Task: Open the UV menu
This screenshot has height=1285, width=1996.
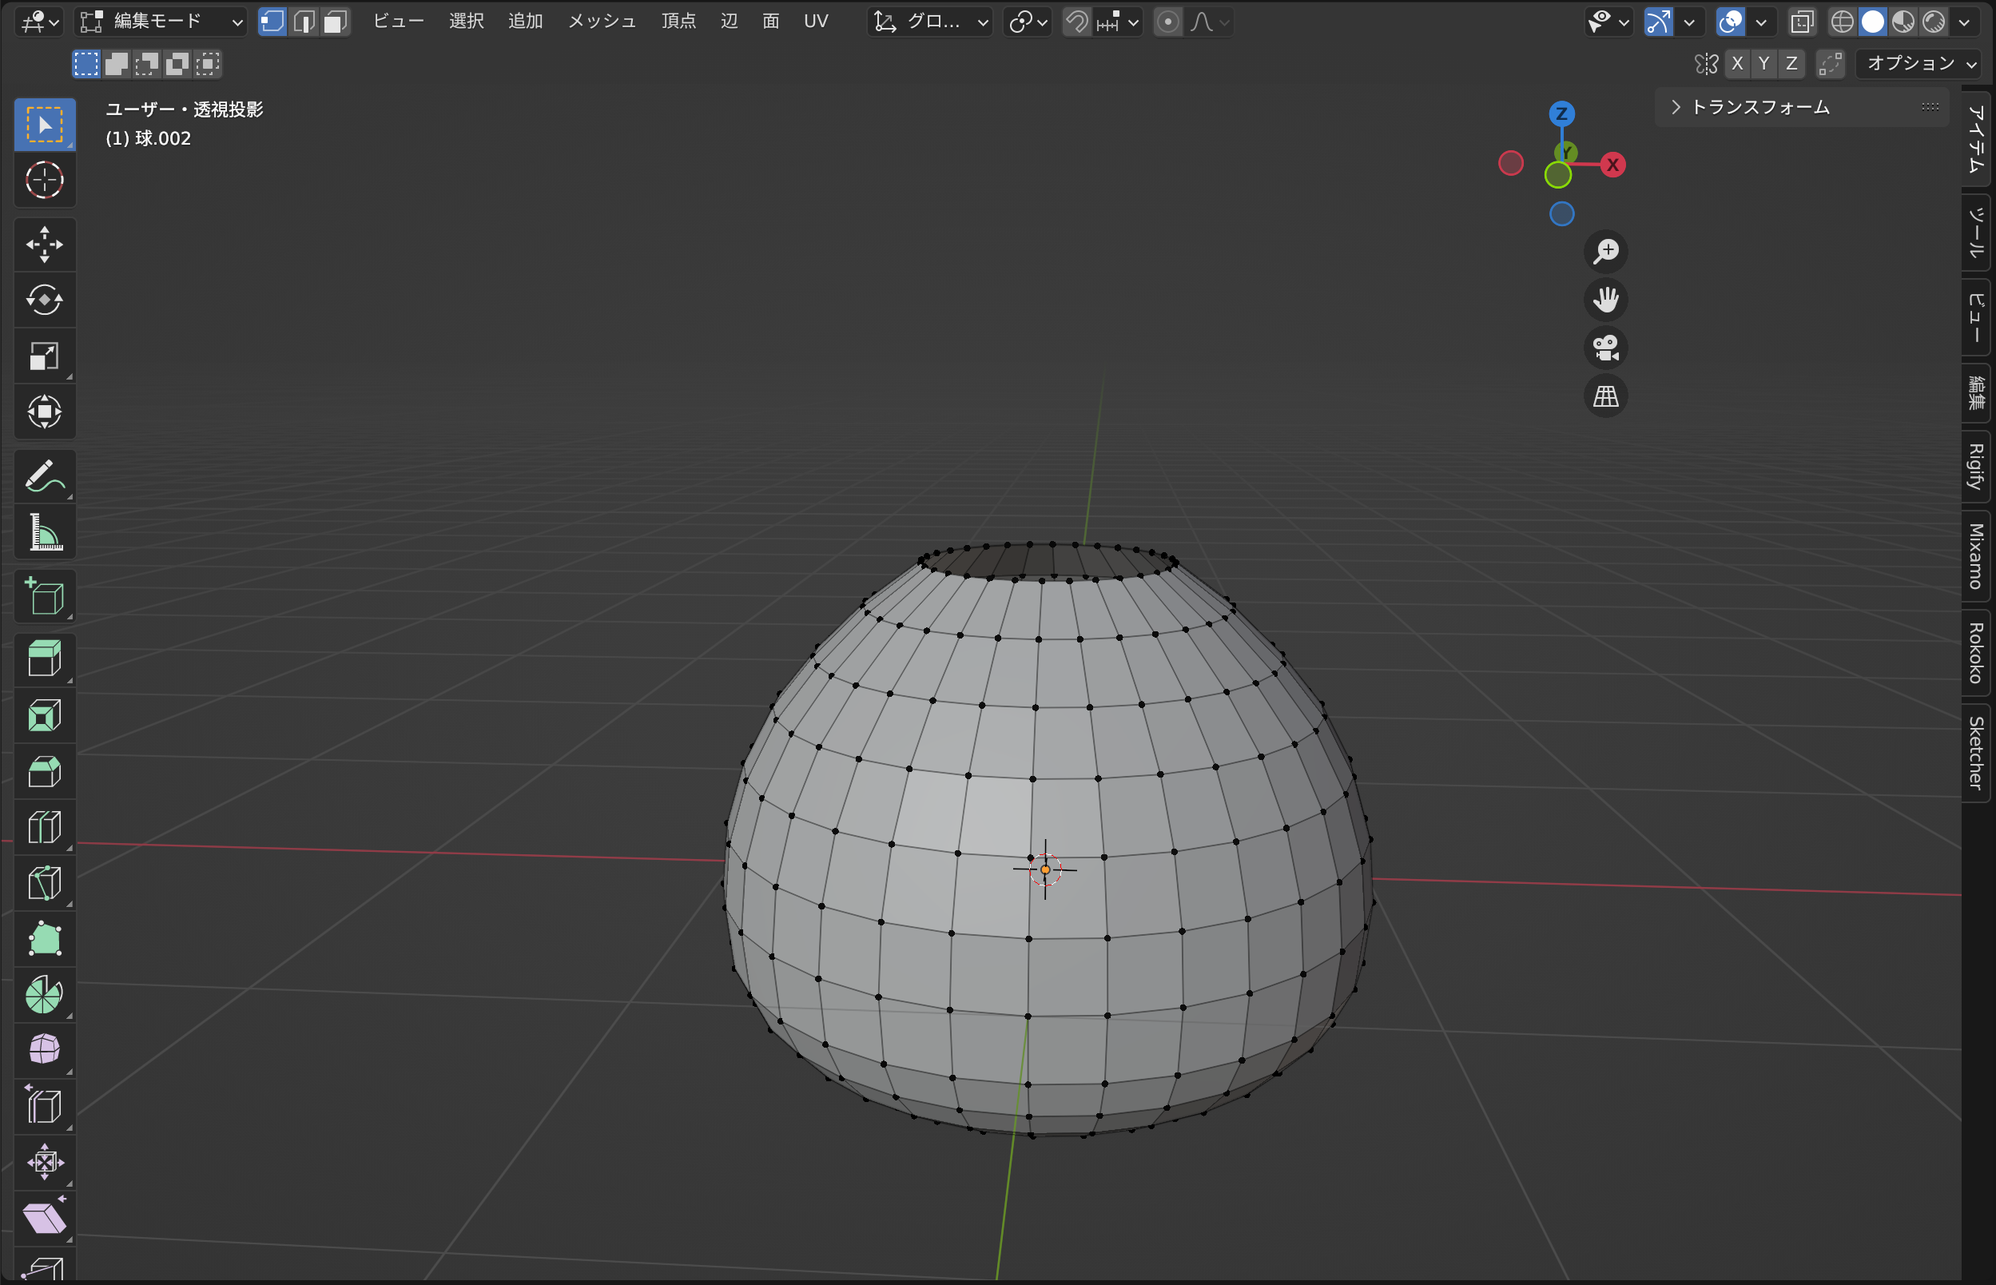Action: 816,22
